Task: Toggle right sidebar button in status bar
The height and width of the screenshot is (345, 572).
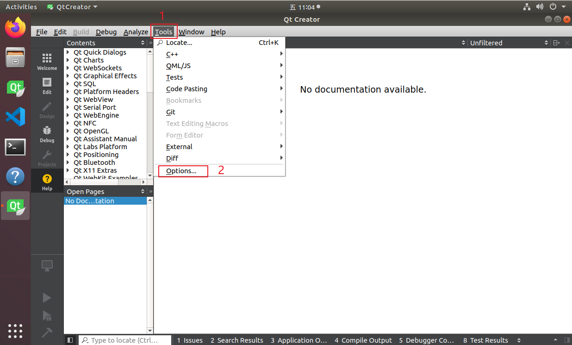Action: (x=567, y=340)
